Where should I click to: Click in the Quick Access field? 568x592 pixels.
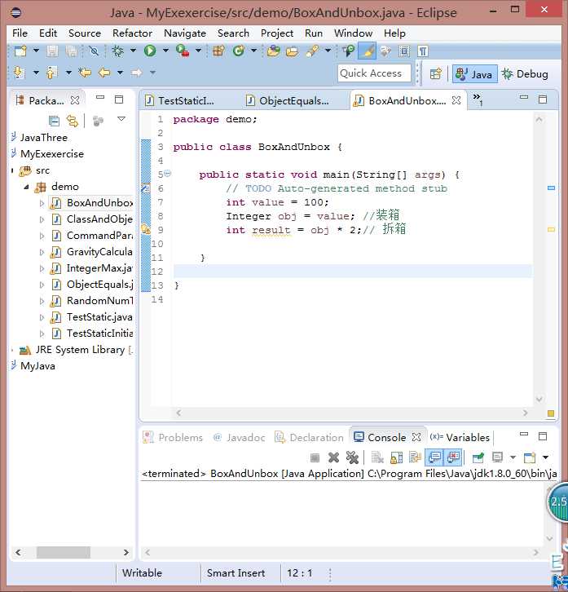374,73
